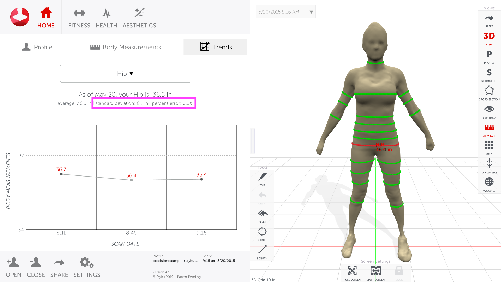Select the 8:48 scan data point
Viewport: 501px width, 282px height.
coord(131,180)
